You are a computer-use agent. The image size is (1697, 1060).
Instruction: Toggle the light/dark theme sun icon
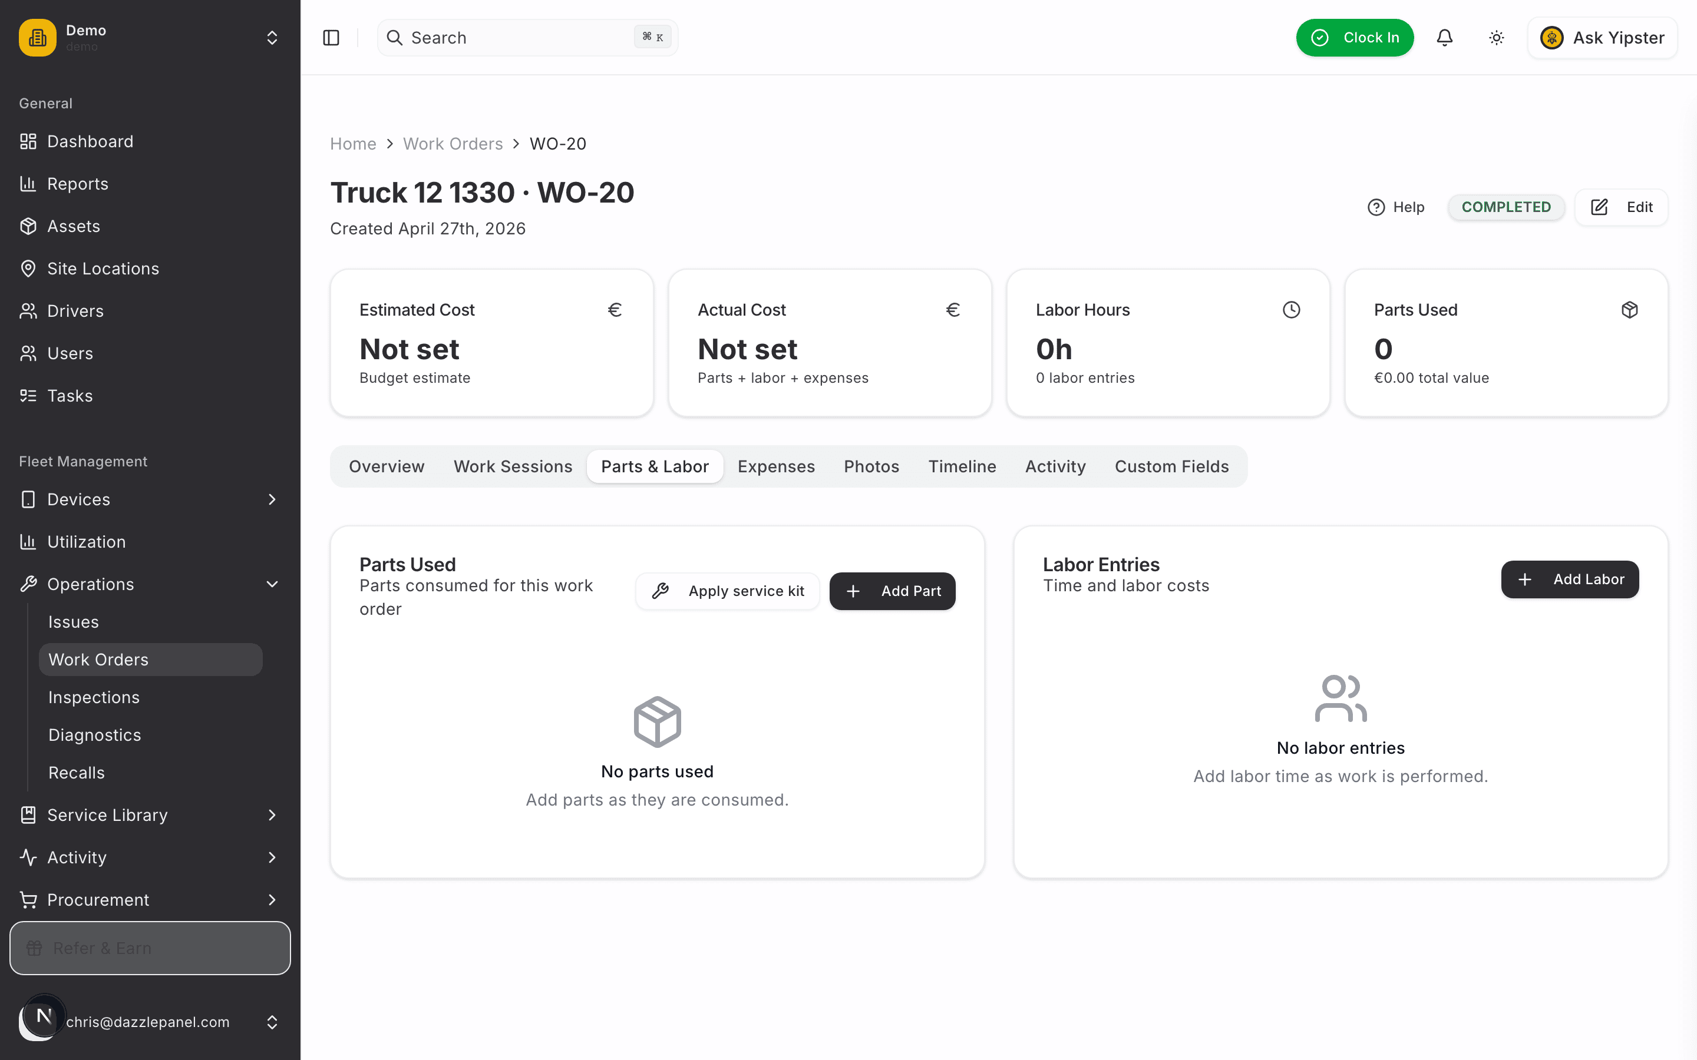click(1497, 38)
